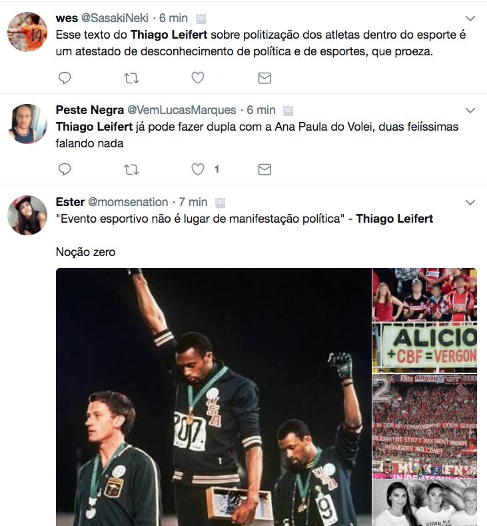Open more options on Ester's tweet

coord(470,202)
